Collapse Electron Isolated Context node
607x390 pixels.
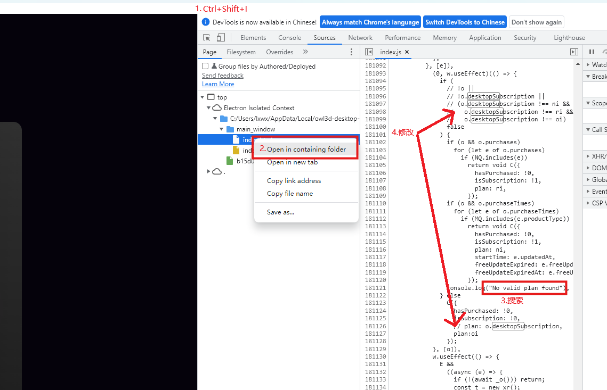click(x=209, y=108)
